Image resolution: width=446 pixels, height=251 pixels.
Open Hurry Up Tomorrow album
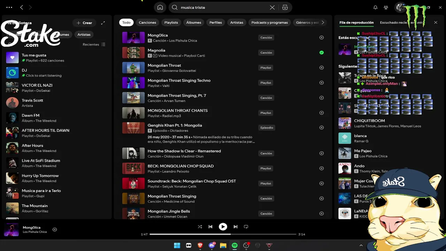pyautogui.click(x=57, y=178)
